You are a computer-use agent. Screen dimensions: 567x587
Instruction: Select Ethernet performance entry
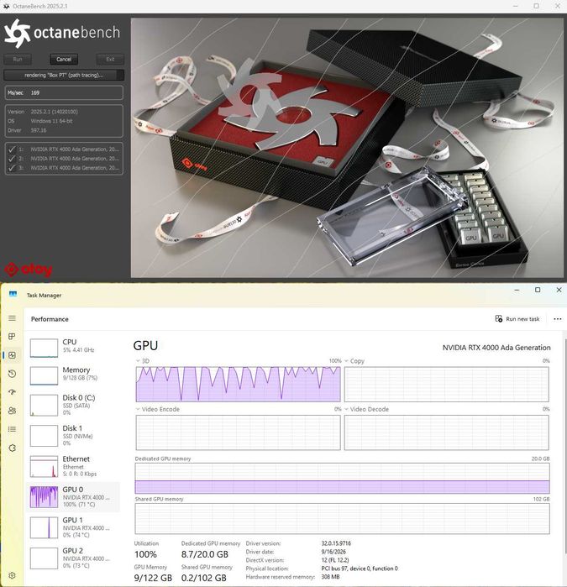[x=73, y=466]
